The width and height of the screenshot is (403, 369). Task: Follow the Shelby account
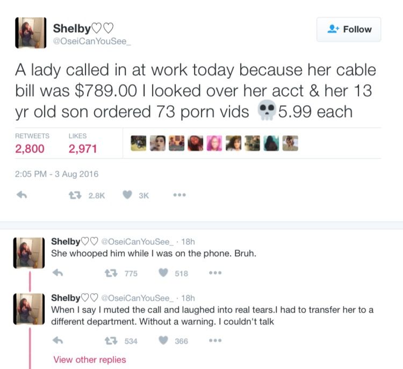point(349,30)
